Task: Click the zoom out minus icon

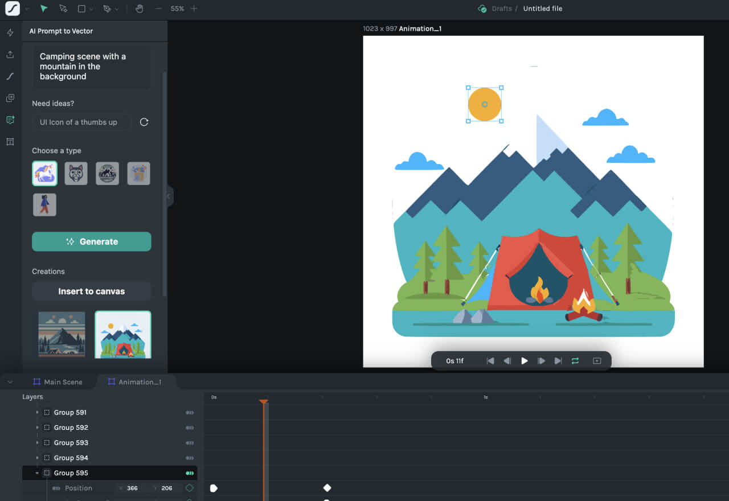Action: 158,9
